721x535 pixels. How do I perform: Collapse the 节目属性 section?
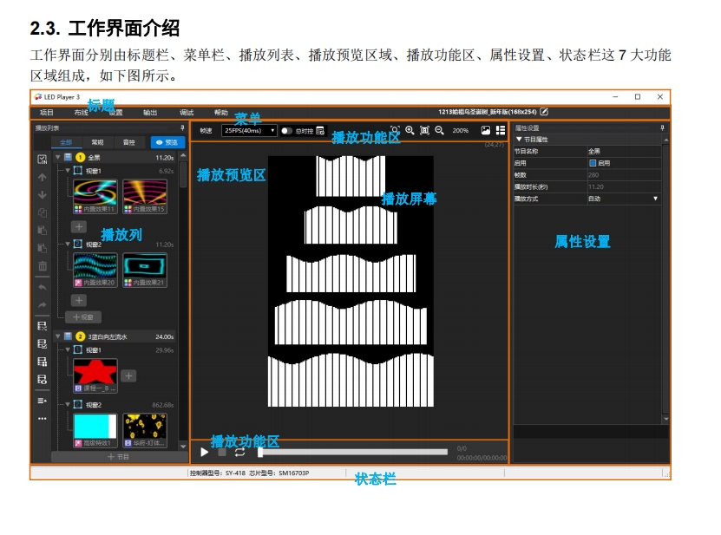coord(519,139)
